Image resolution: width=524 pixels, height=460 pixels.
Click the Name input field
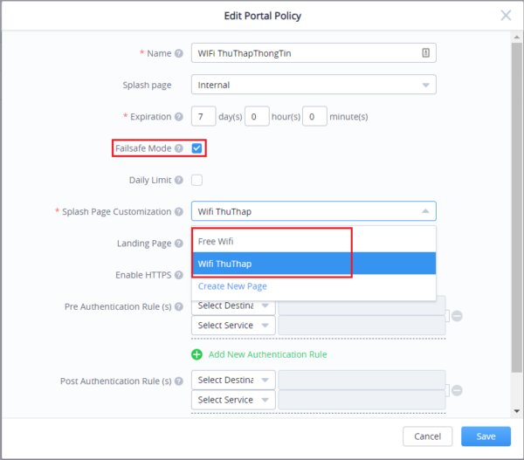coord(306,53)
